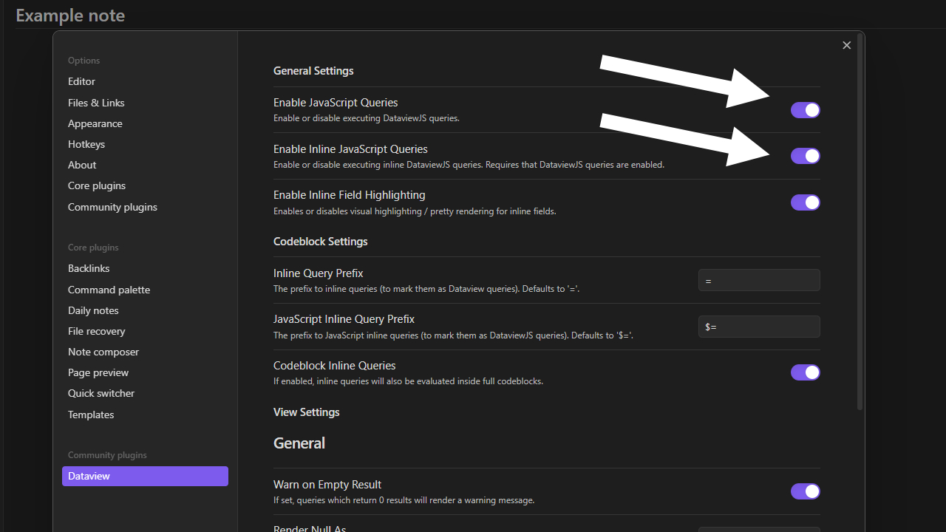This screenshot has height=532, width=946.
Task: Open Community plugins settings
Action: pos(112,207)
